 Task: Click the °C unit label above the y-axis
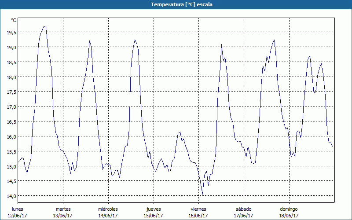click(x=14, y=20)
